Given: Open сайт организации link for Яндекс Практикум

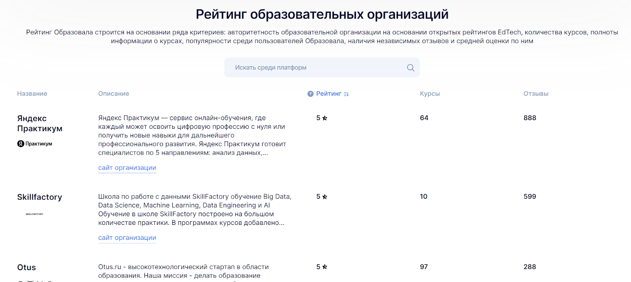Looking at the screenshot, I should (x=127, y=168).
